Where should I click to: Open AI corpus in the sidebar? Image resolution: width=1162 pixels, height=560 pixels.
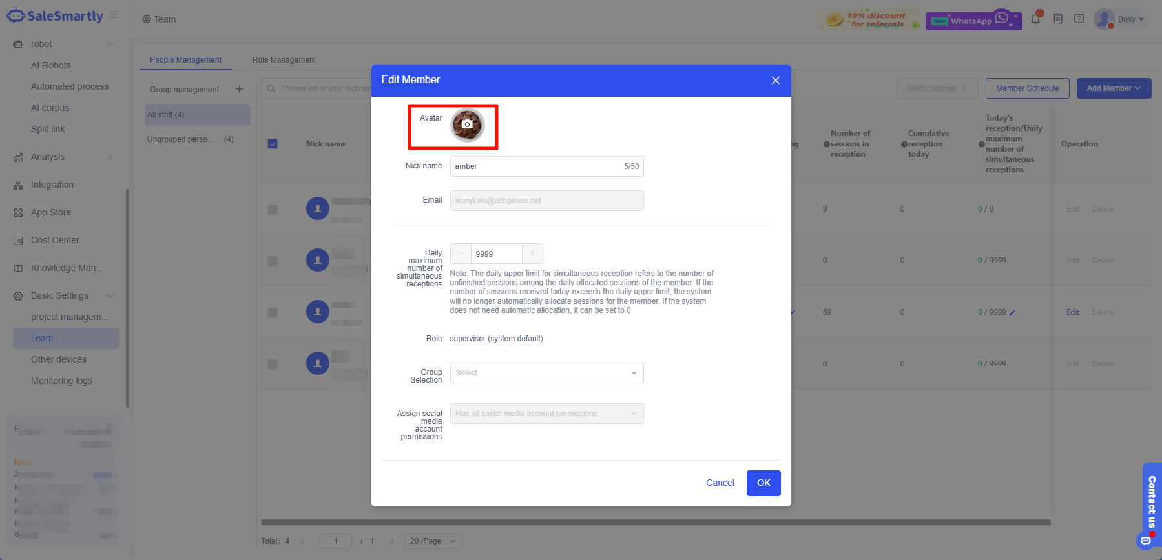(x=50, y=108)
